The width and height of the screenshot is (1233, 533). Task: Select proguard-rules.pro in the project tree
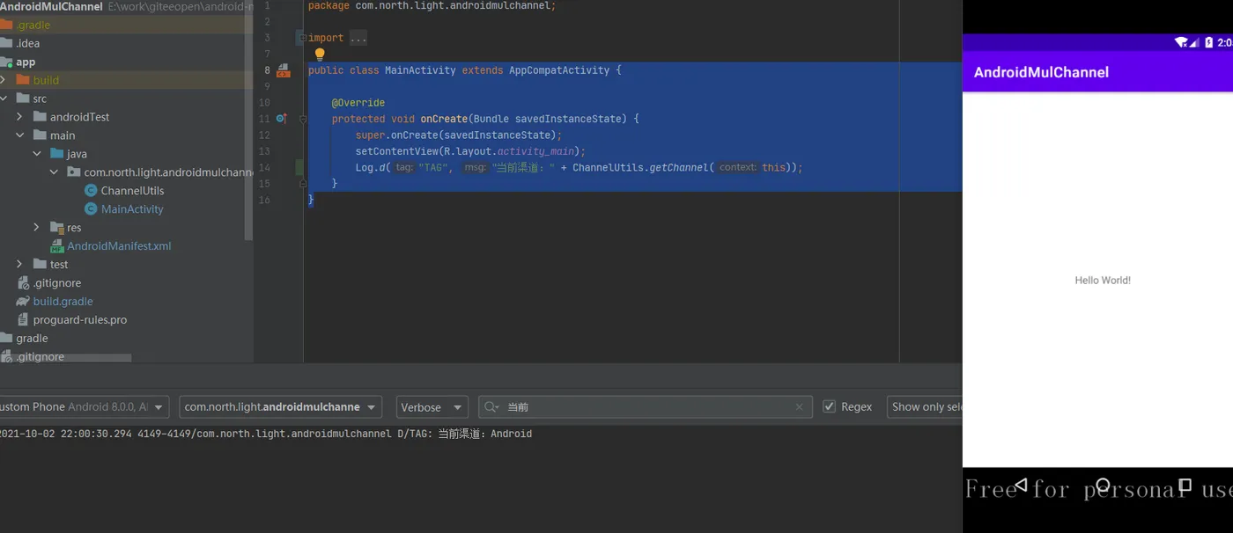tap(80, 320)
